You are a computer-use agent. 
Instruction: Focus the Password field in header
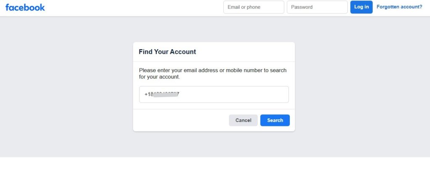[317, 7]
